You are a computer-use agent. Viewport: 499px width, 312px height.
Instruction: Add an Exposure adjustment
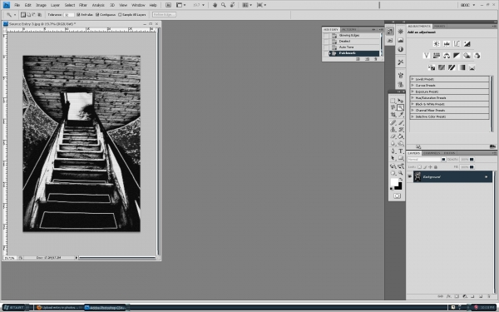coord(467,44)
